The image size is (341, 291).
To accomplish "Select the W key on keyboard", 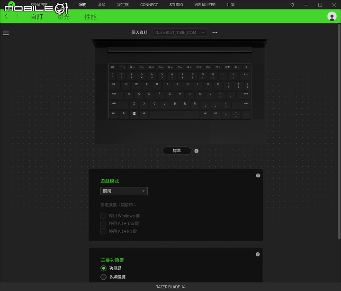I will (136, 85).
